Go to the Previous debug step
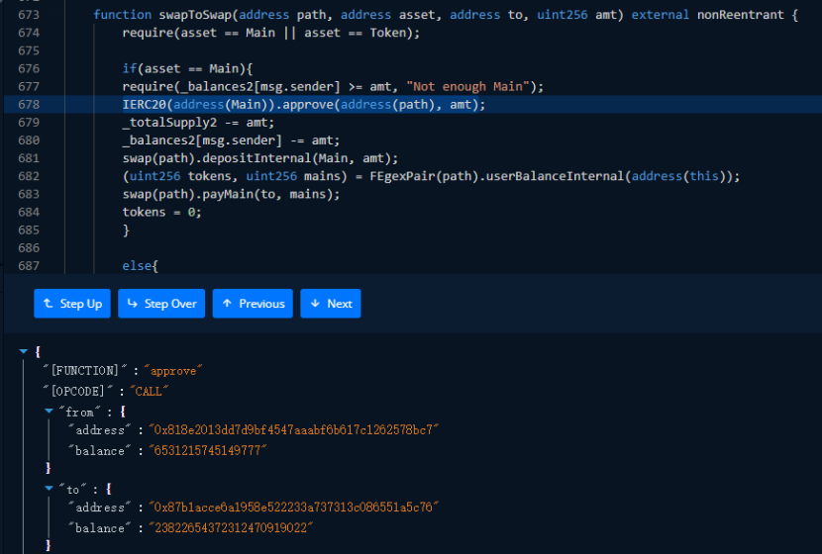Image resolution: width=822 pixels, height=554 pixels. 253,304
